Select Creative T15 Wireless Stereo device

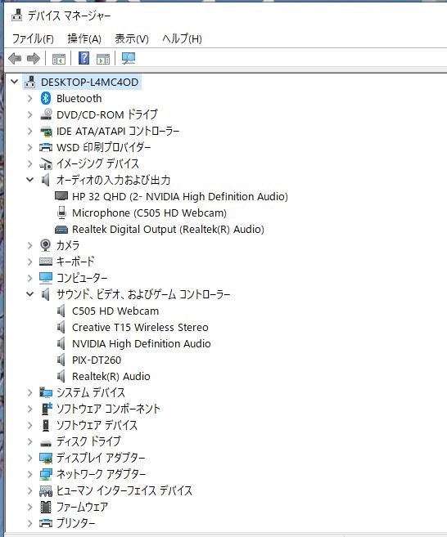click(x=140, y=328)
